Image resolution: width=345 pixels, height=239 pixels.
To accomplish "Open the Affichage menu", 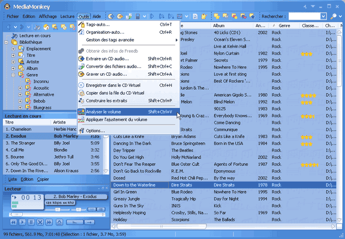I will coord(47,17).
